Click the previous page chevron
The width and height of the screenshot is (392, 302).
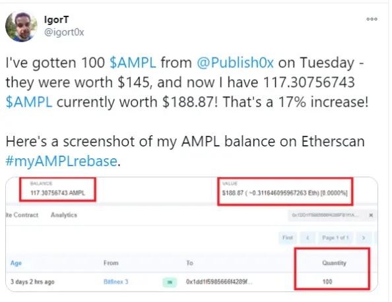click(x=308, y=238)
